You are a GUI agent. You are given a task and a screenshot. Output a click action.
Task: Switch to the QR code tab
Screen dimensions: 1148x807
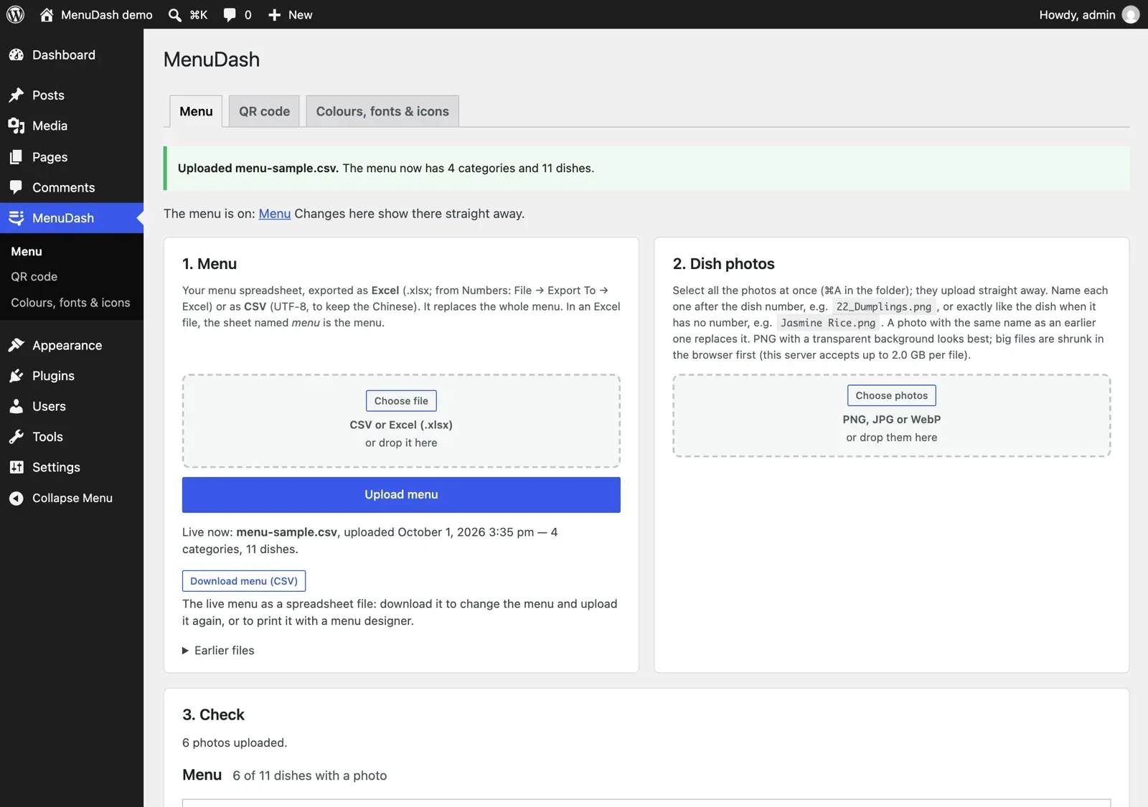264,111
